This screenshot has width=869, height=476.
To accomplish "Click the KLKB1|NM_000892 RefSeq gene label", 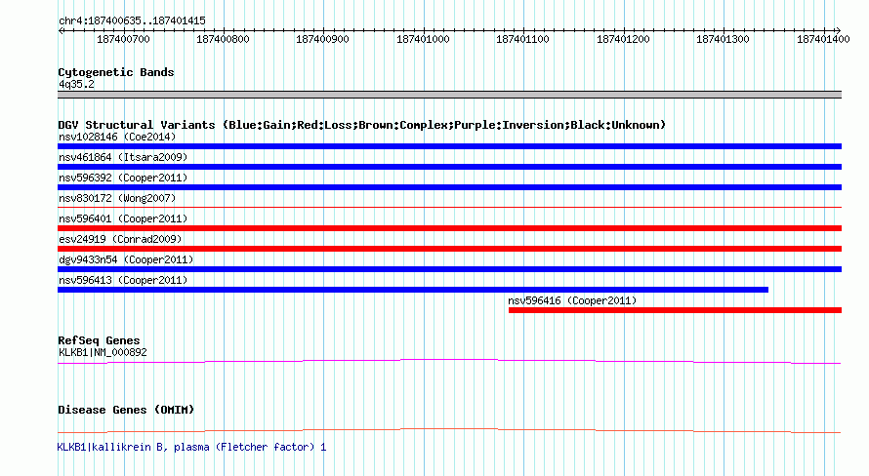I will point(103,352).
